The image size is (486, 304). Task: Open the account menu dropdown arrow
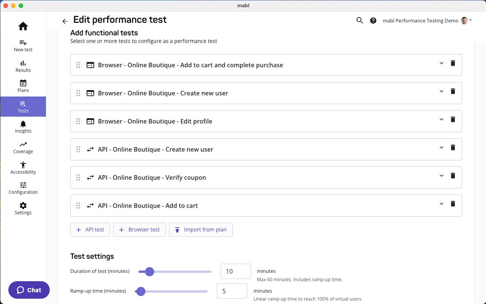[x=471, y=21]
